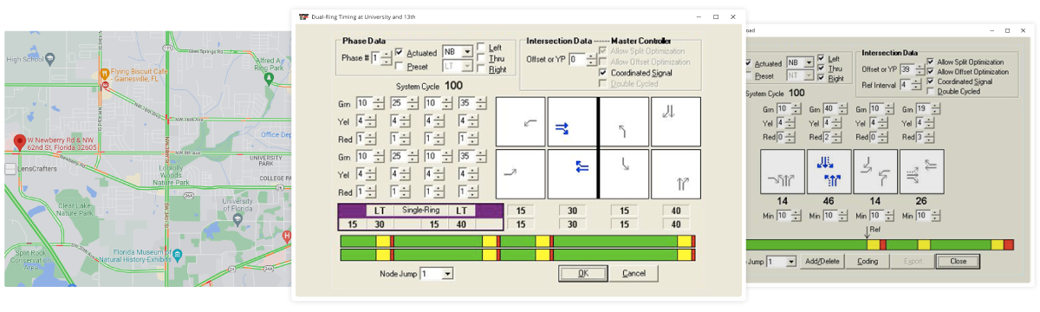Toggle Actuated checkbox in Dual-Ring Timing window

[x=400, y=52]
